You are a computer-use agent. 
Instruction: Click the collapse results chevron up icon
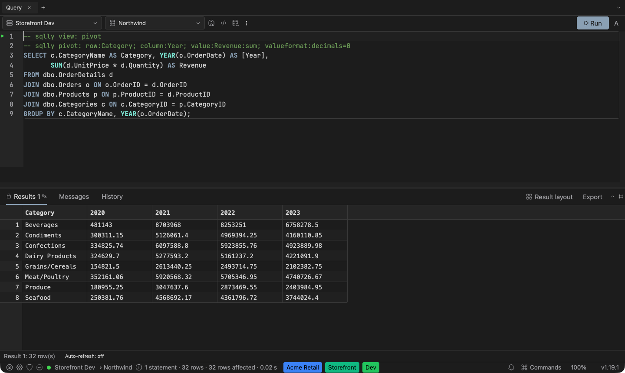612,197
